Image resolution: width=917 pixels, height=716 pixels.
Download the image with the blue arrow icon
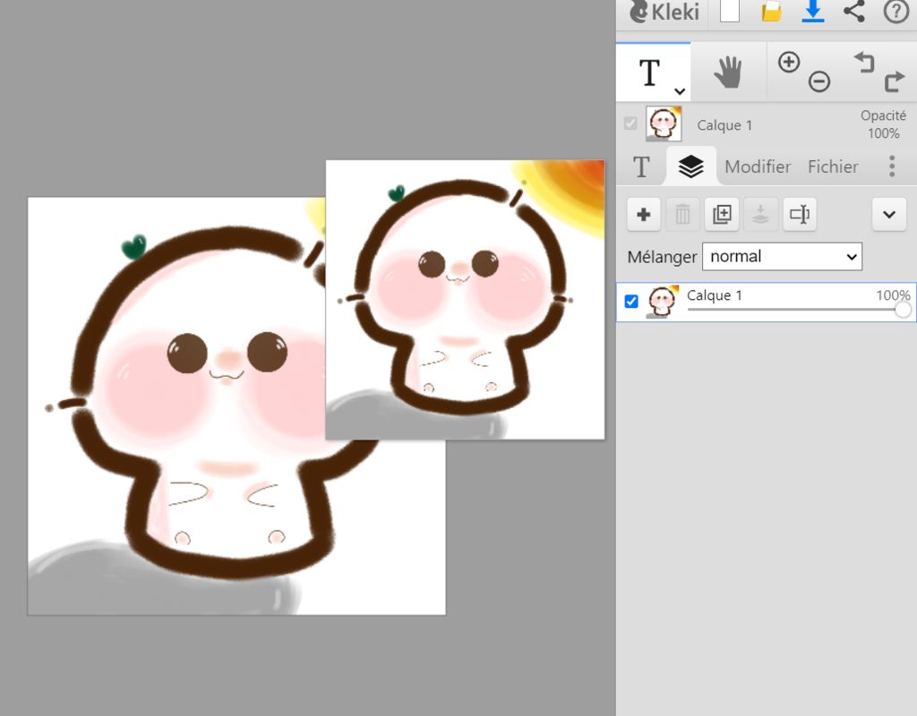813,11
